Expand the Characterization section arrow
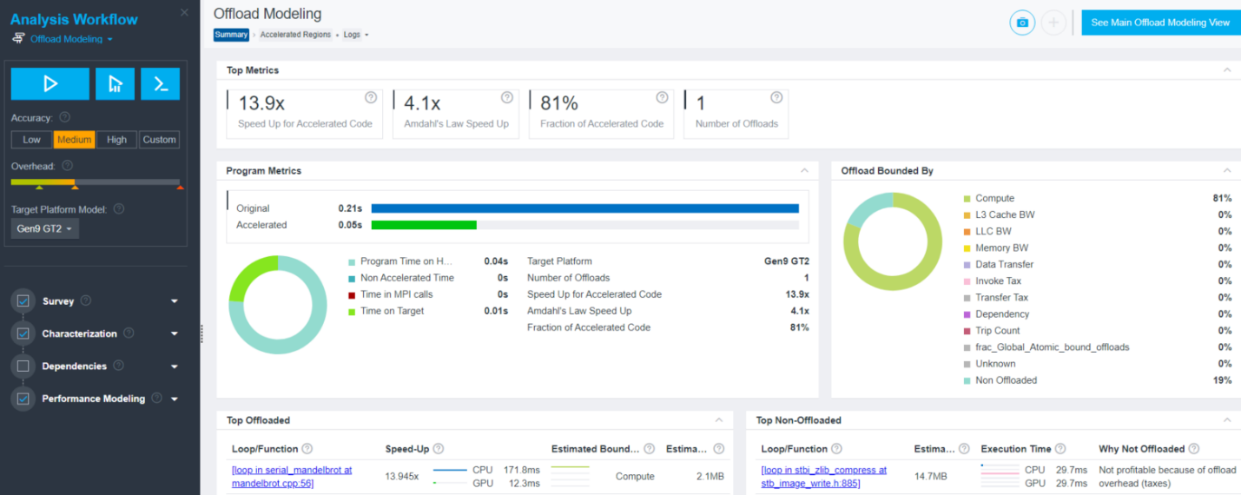The height and width of the screenshot is (495, 1241). point(175,334)
